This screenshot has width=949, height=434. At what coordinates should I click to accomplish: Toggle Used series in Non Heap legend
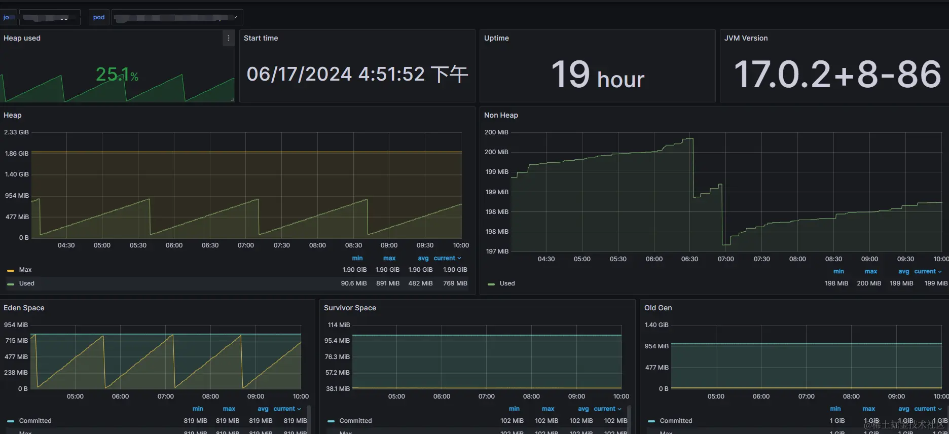point(507,283)
